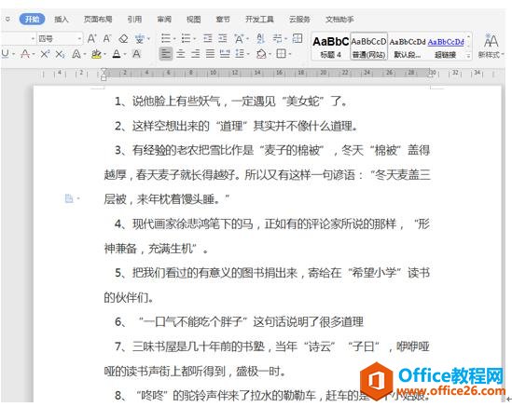Click text line starting 6、"一口气不能吃个胖子"

(239, 322)
